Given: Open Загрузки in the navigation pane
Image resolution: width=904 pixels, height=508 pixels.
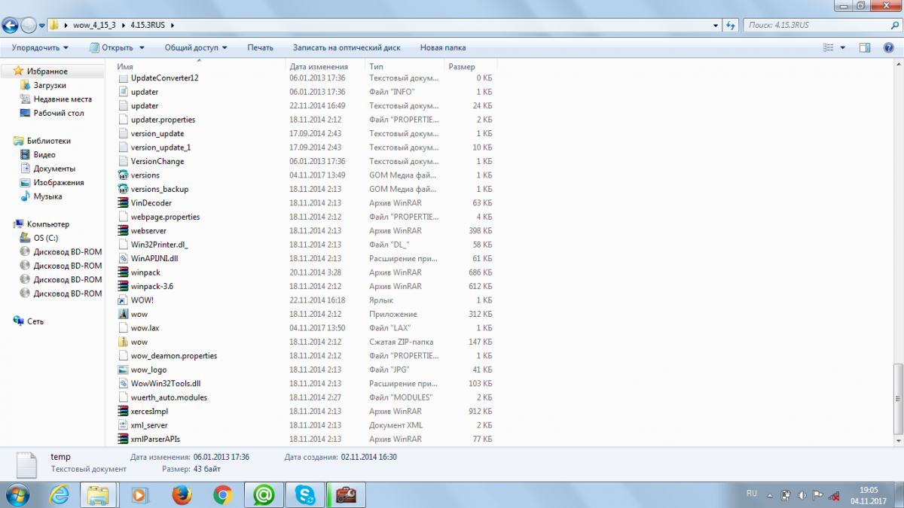Looking at the screenshot, I should [50, 85].
